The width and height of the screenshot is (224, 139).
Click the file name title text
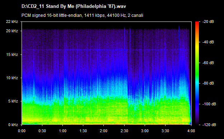[74, 6]
